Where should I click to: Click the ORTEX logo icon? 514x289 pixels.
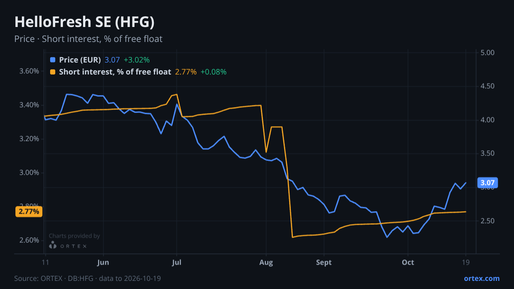tap(52, 245)
